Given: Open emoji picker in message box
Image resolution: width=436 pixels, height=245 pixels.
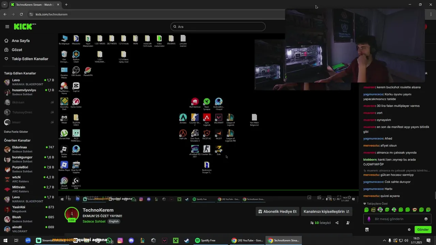Looking at the screenshot, I should [x=426, y=219].
